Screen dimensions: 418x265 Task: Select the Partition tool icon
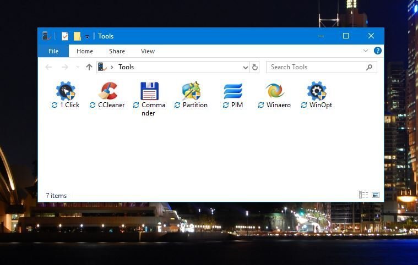[x=191, y=91]
